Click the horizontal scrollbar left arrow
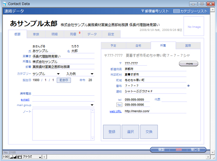This screenshot has width=217, height=161. 44,157
